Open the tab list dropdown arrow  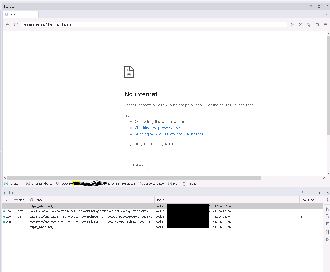(x=327, y=14)
